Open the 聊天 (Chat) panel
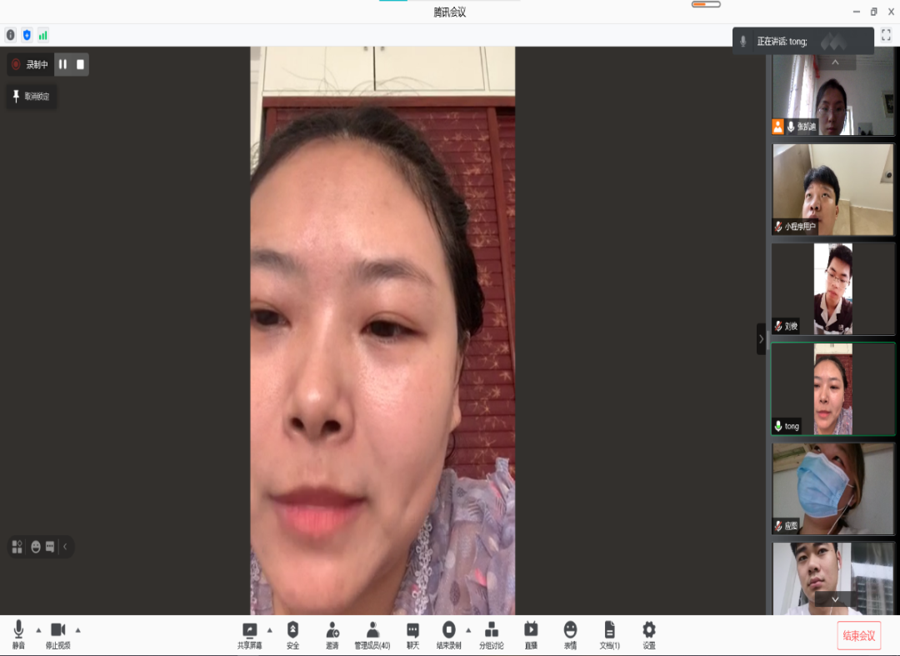The width and height of the screenshot is (900, 656). click(x=412, y=634)
